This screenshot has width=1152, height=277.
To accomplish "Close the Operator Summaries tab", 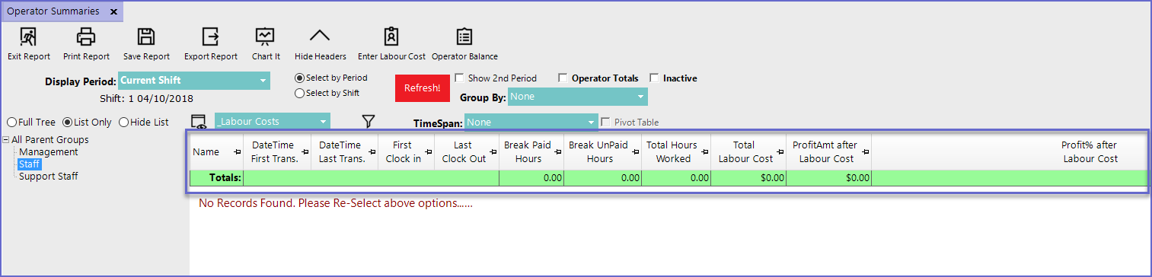I will (x=113, y=11).
